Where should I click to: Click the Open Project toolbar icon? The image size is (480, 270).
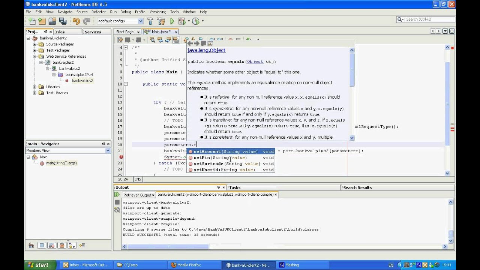click(52, 21)
